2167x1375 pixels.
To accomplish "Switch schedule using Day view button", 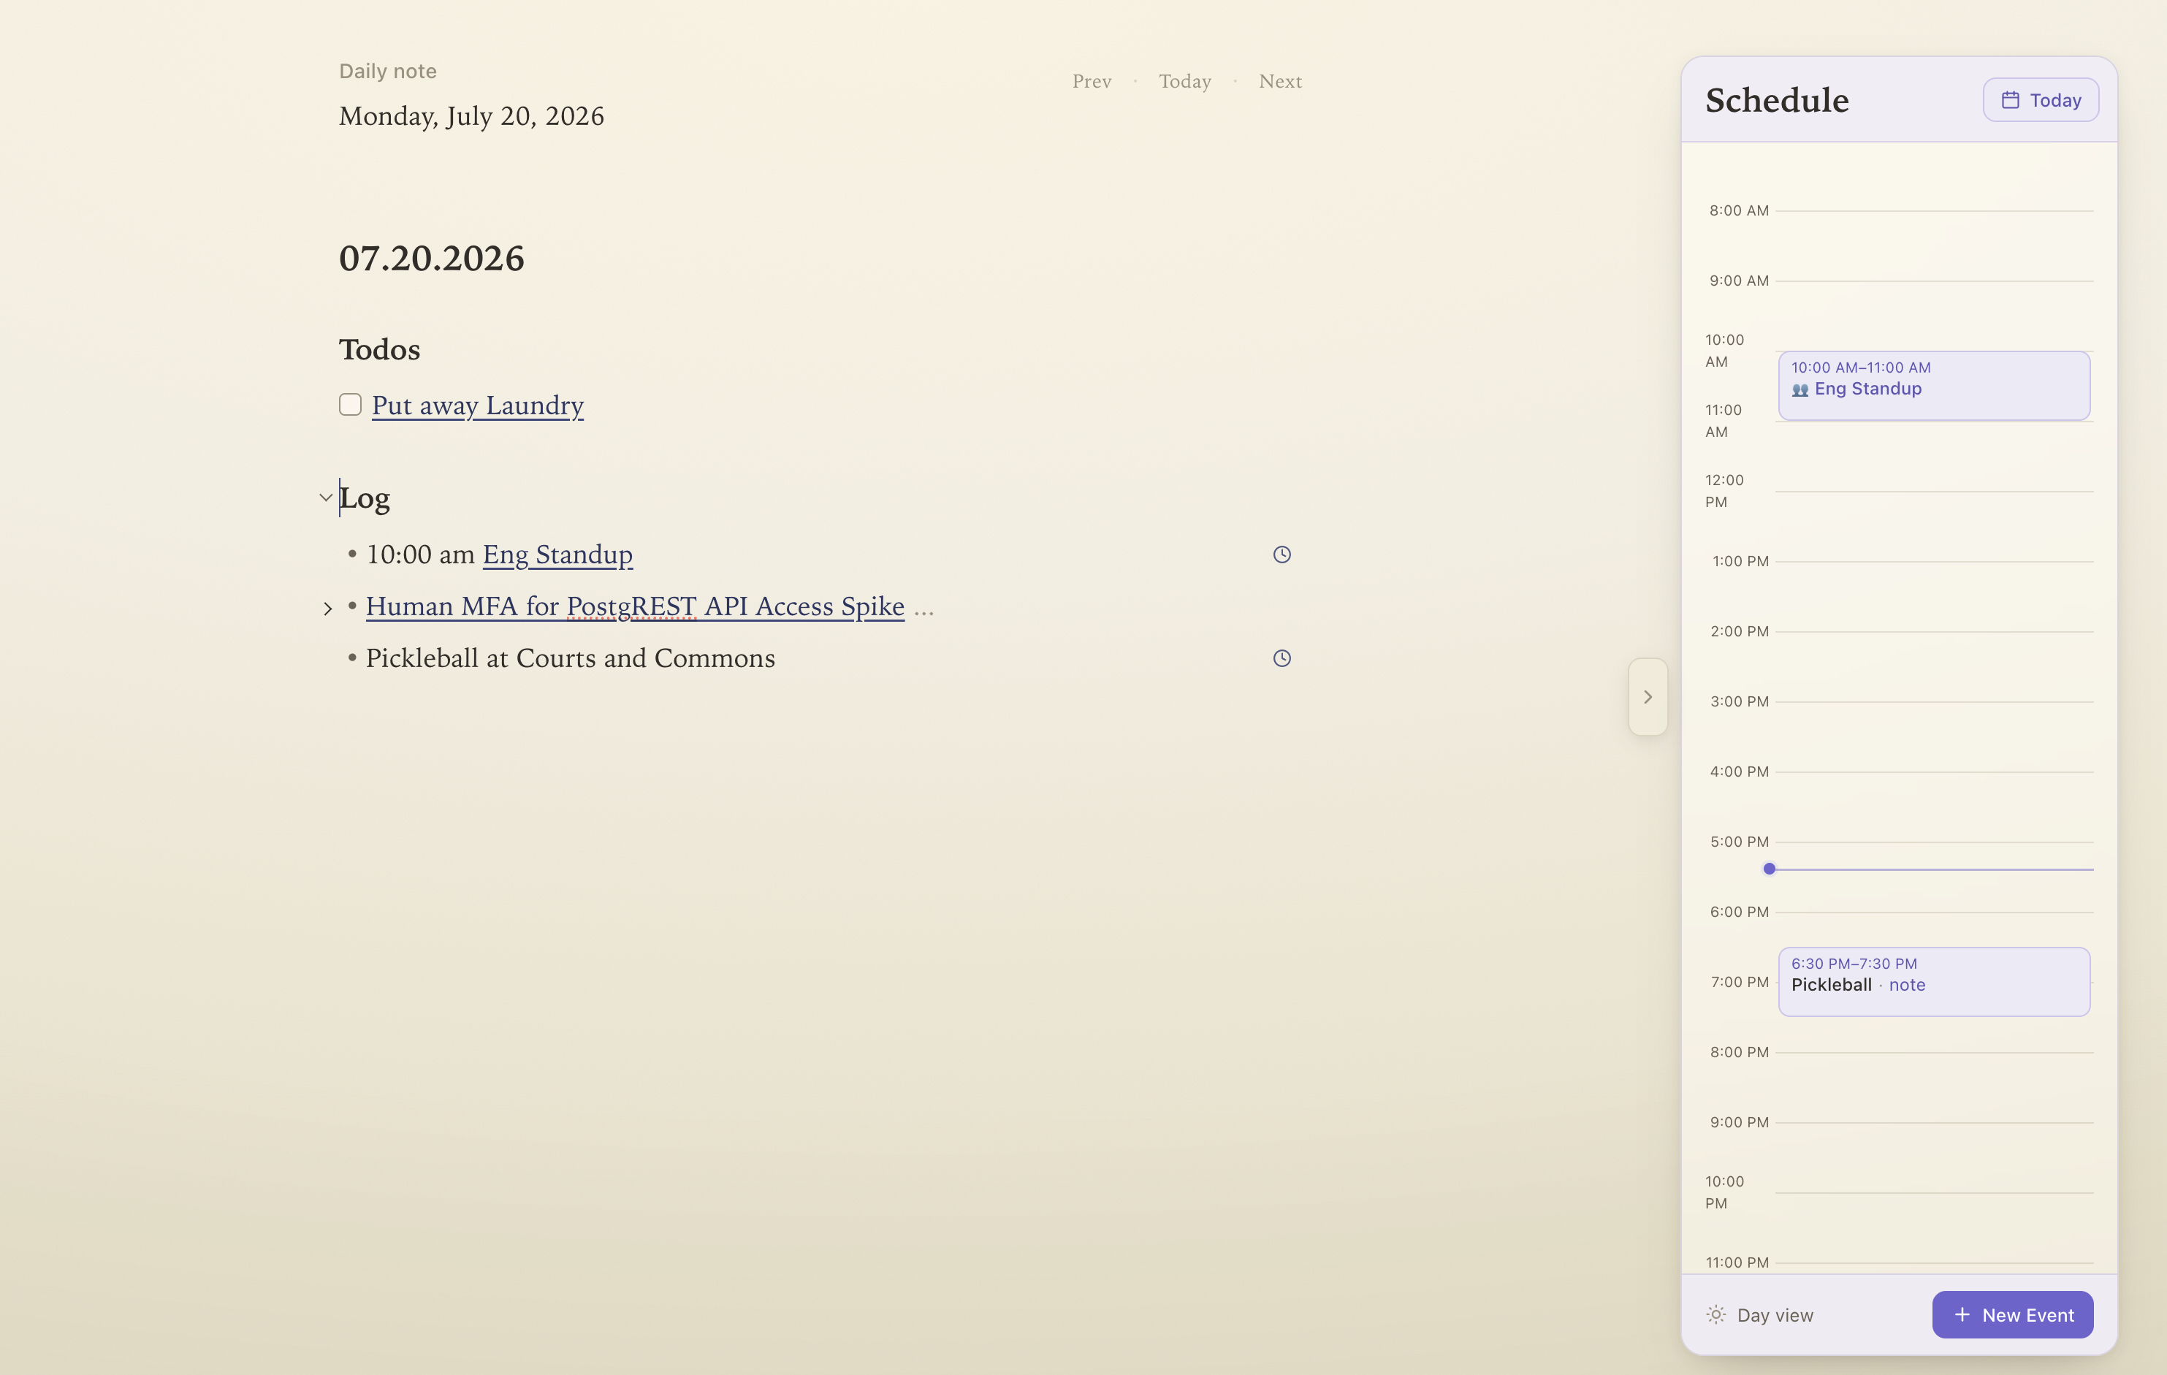I will click(1759, 1314).
